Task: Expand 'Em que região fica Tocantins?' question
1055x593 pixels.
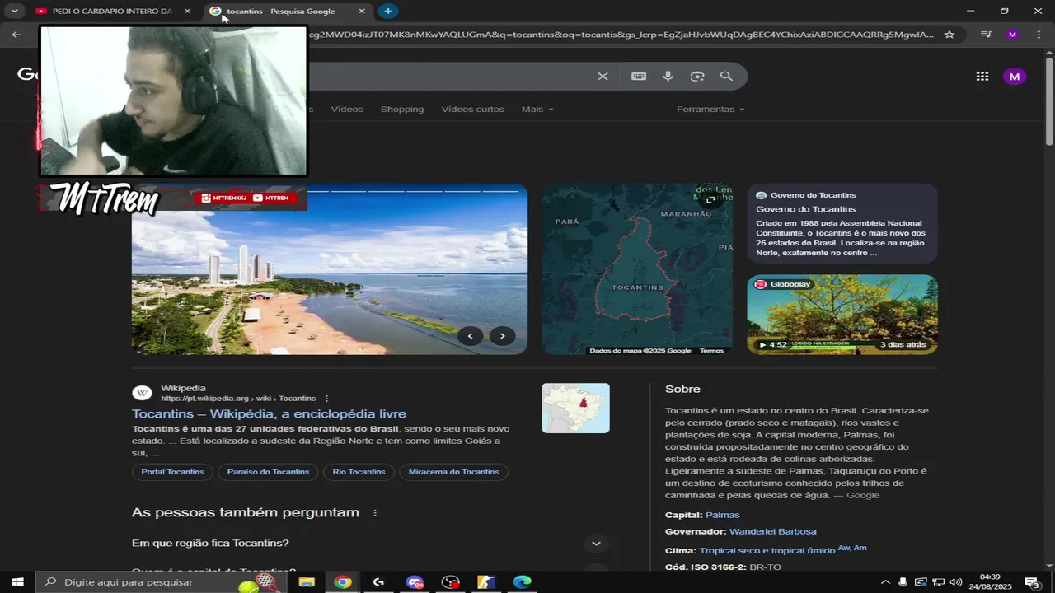Action: click(371, 544)
